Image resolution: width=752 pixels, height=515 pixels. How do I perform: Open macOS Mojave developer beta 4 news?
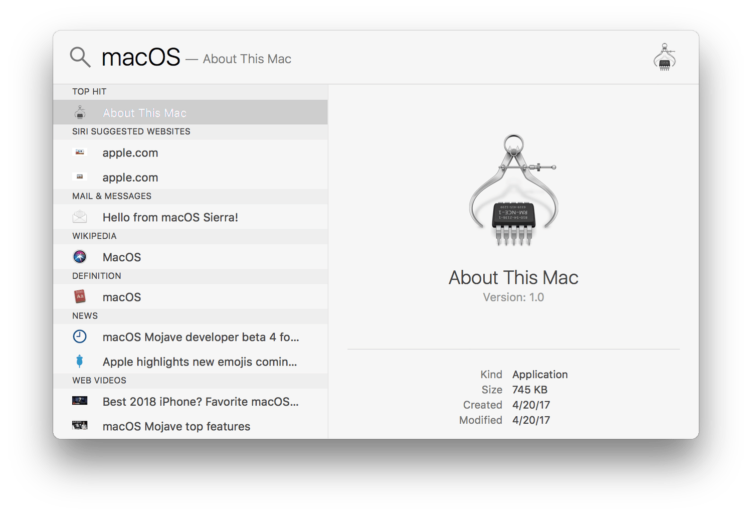(201, 337)
